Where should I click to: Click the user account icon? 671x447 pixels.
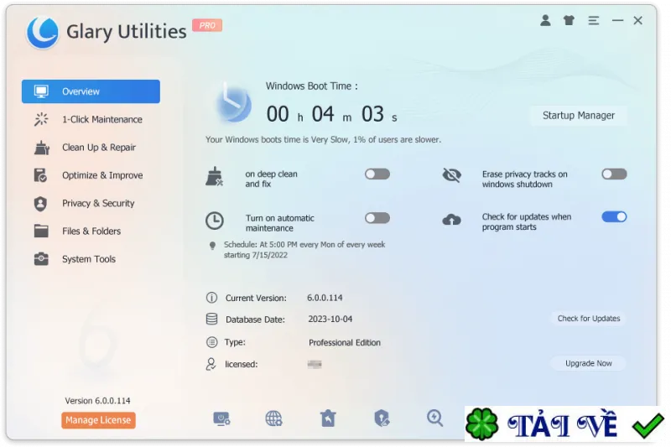[545, 20]
